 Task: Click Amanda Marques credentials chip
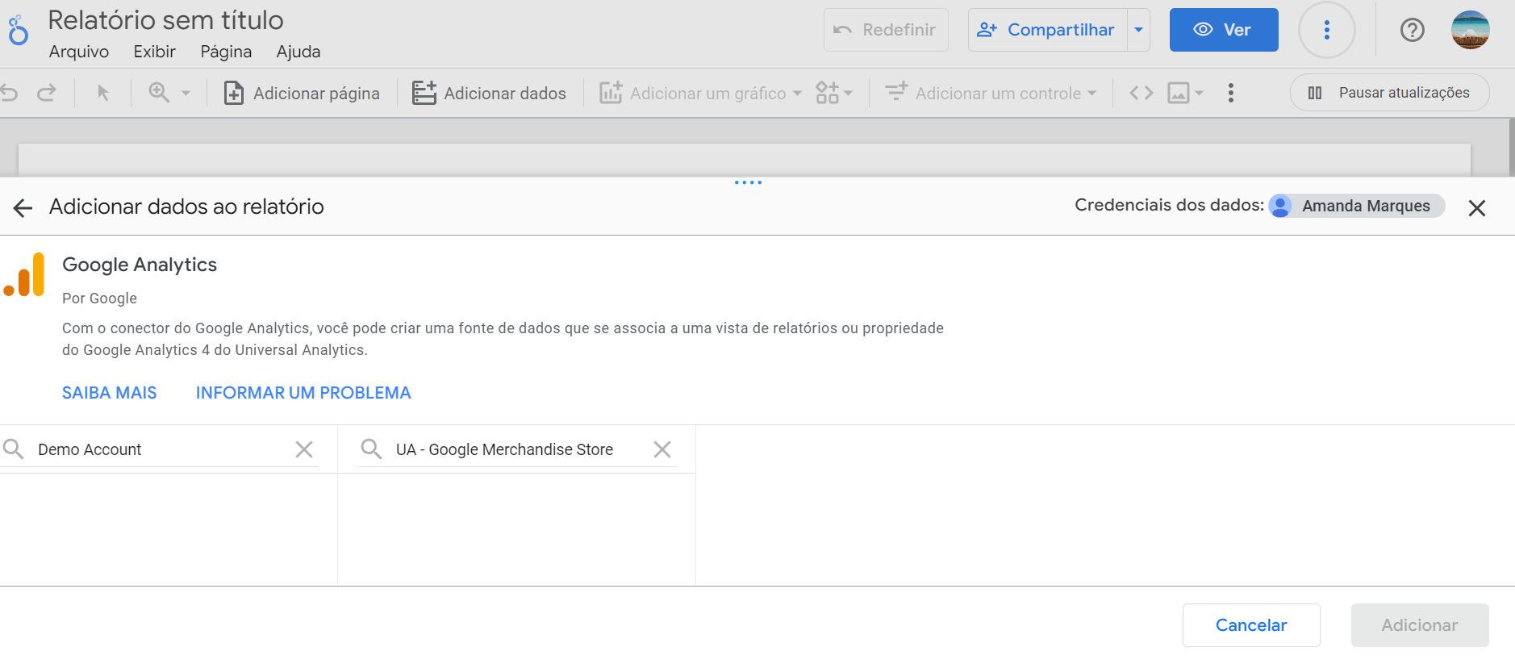coord(1357,206)
